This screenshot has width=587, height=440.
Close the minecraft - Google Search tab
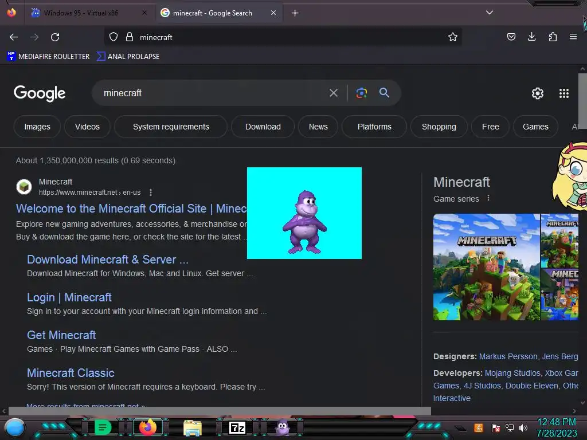pos(273,13)
